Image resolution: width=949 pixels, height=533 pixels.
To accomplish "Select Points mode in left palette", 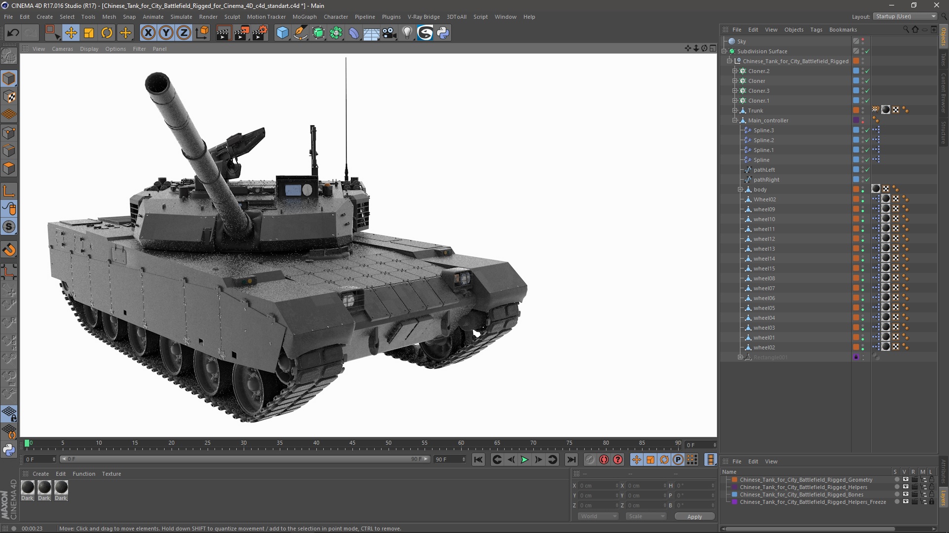I will tap(9, 133).
